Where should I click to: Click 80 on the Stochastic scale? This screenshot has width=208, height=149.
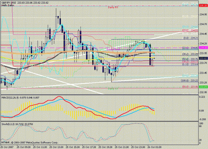(201, 126)
